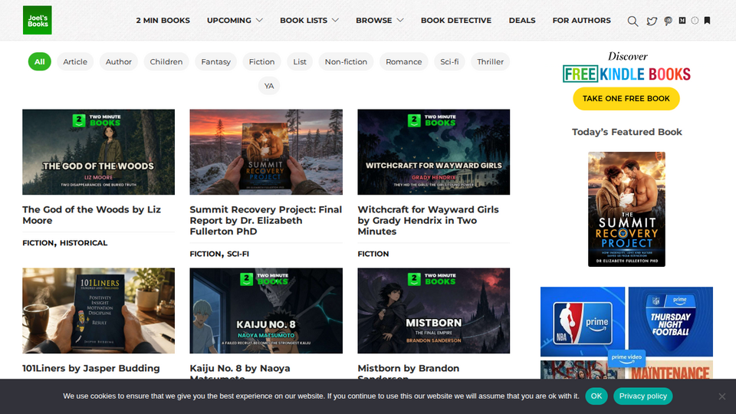Screen dimensions: 736x414
Task: Open Witchcraft for Wayward Girls thumbnail
Action: 434,152
